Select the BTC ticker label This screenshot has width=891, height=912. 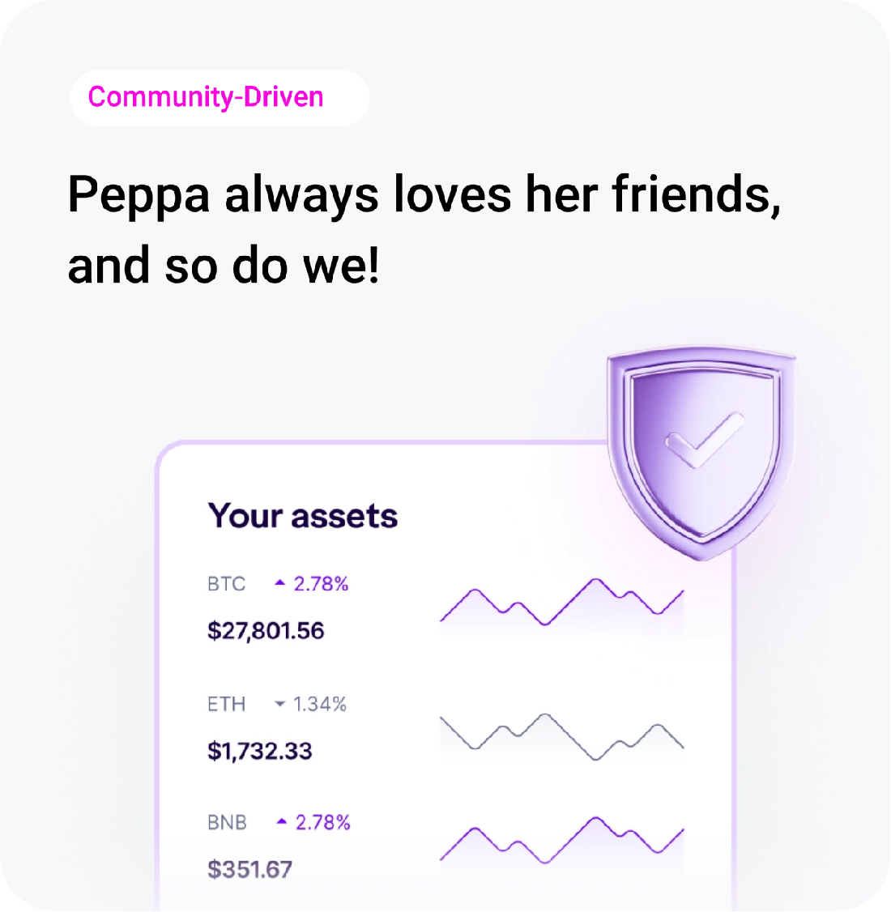[x=227, y=583]
